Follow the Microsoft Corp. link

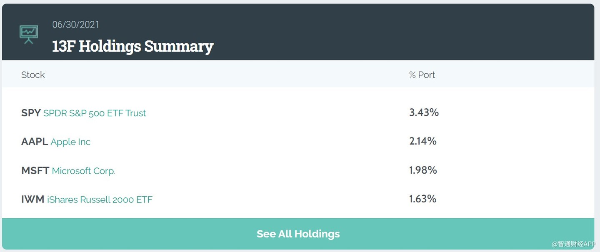(x=83, y=171)
